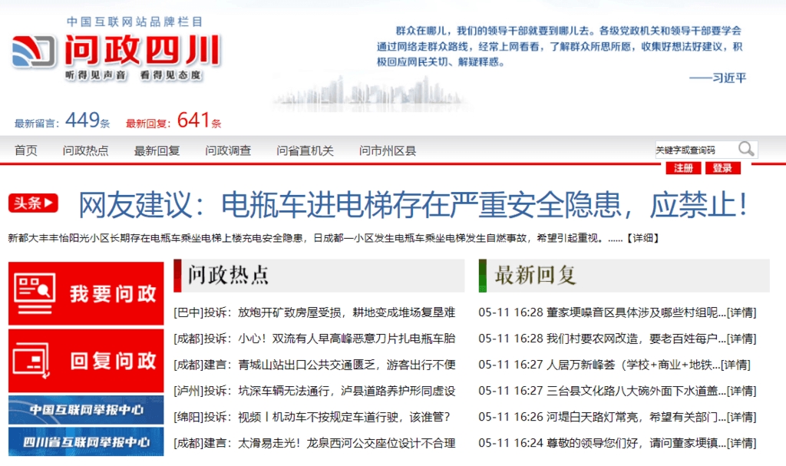The height and width of the screenshot is (466, 786).
Task: Open 问省直机关 navigation item
Action: coord(305,150)
